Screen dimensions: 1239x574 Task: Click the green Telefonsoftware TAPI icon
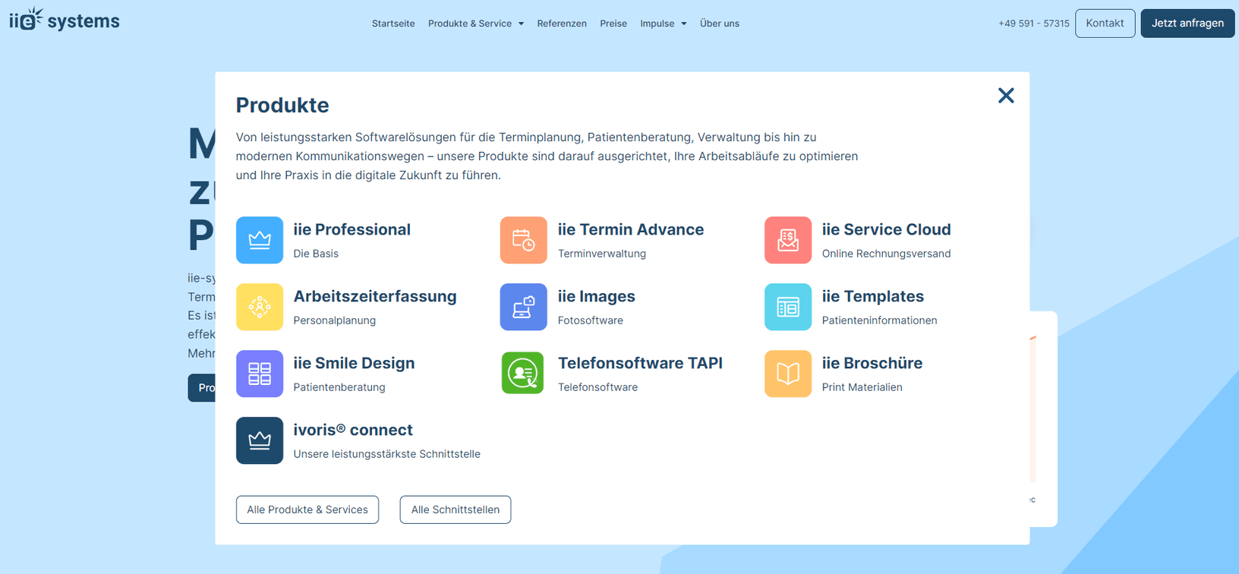pyautogui.click(x=523, y=374)
